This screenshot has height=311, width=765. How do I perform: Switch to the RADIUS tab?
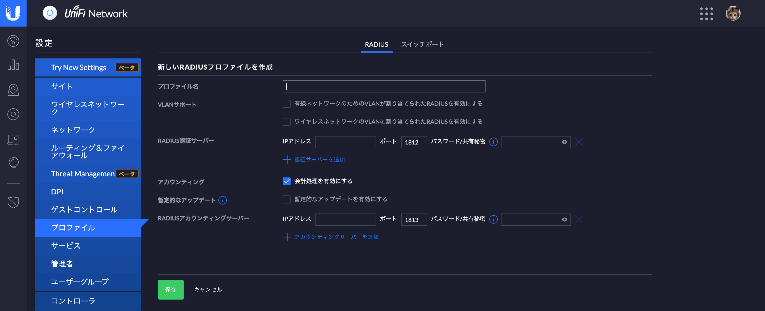pyautogui.click(x=376, y=44)
